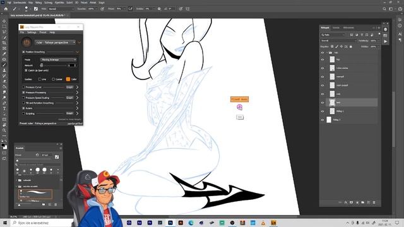Click the Home icon in options bar
This screenshot has width=404, height=227.
coord(6,9)
